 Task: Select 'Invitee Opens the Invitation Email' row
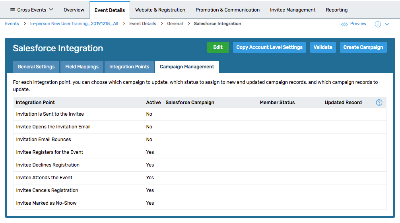[200, 127]
